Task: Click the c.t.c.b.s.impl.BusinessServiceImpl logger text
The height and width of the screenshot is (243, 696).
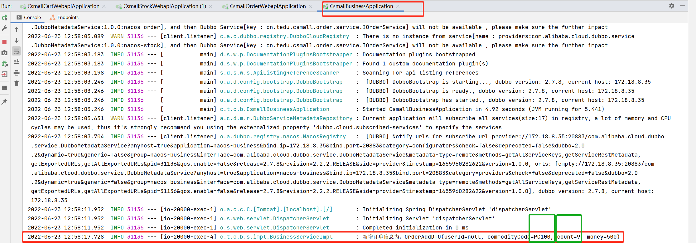Action: click(x=276, y=237)
